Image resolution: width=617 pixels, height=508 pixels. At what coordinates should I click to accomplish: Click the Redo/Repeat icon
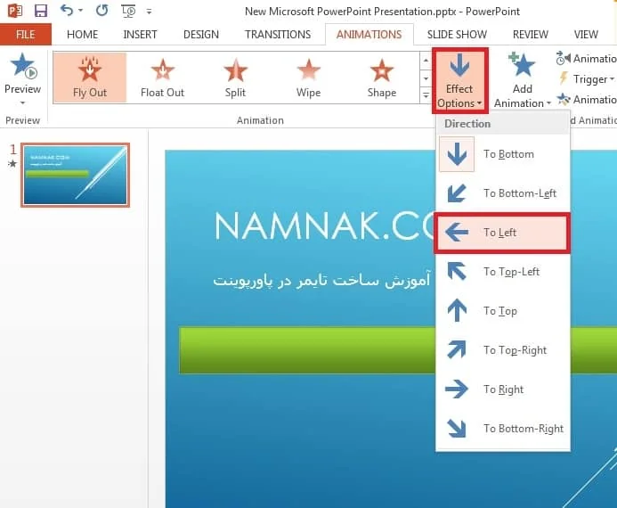point(101,10)
